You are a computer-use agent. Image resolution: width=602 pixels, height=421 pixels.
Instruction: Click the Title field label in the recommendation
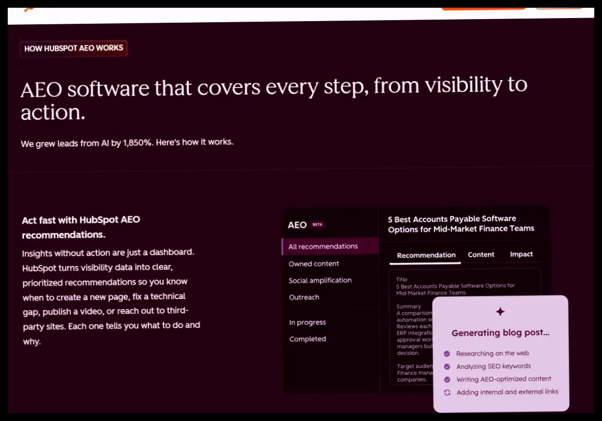(x=402, y=279)
